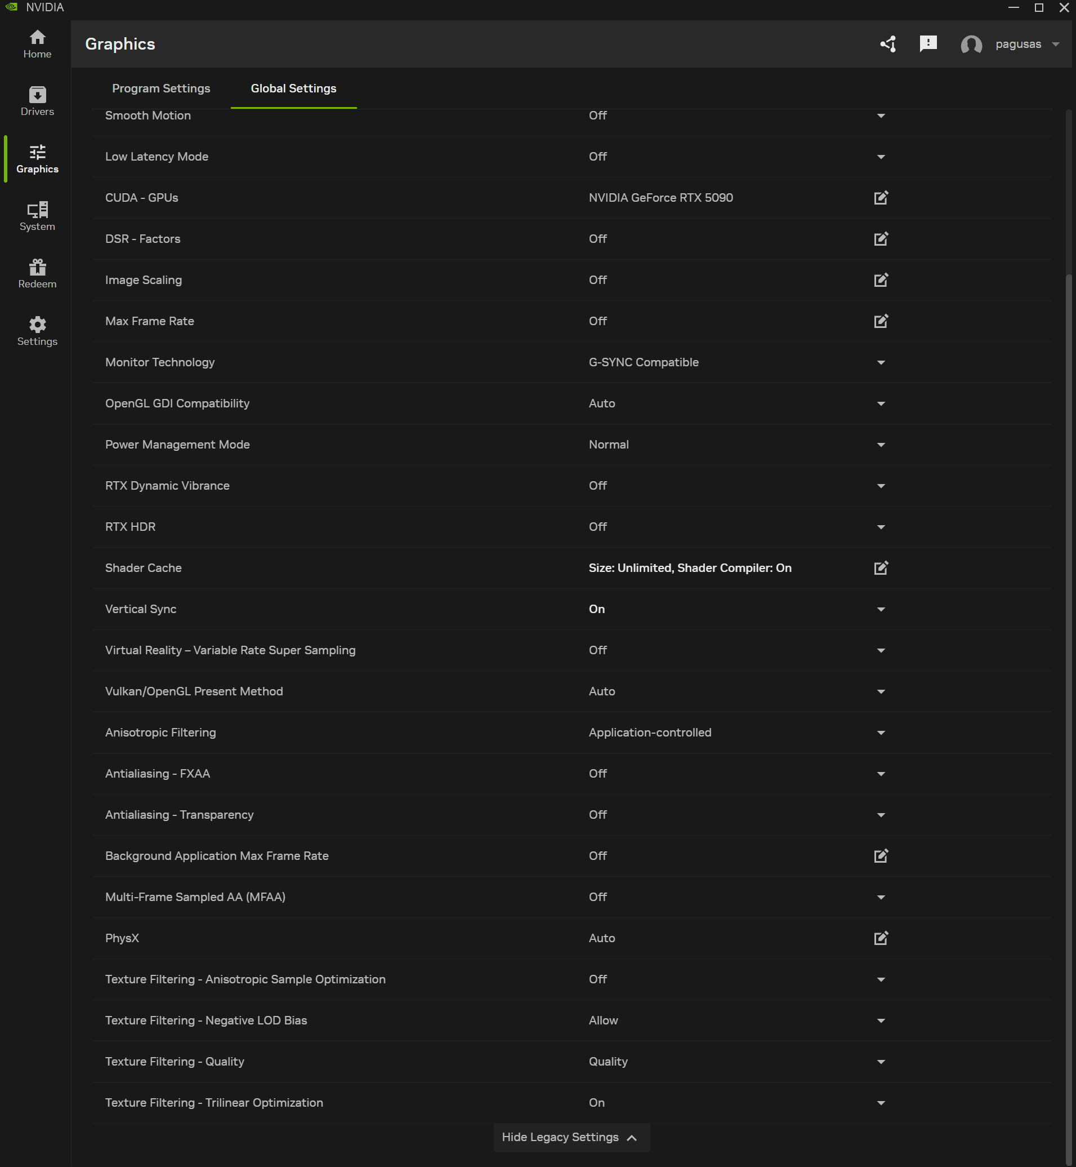Viewport: 1076px width, 1167px height.
Task: Click the pagusas username
Action: coord(1018,45)
